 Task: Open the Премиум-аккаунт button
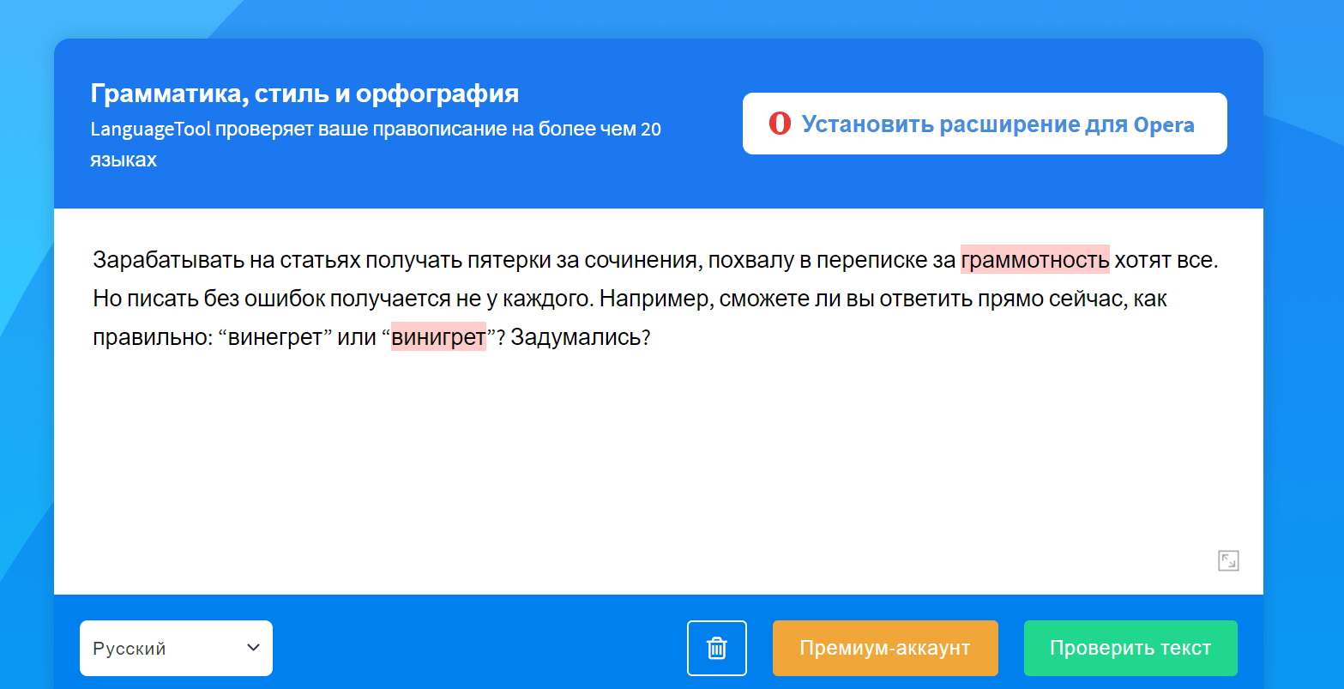(x=885, y=648)
